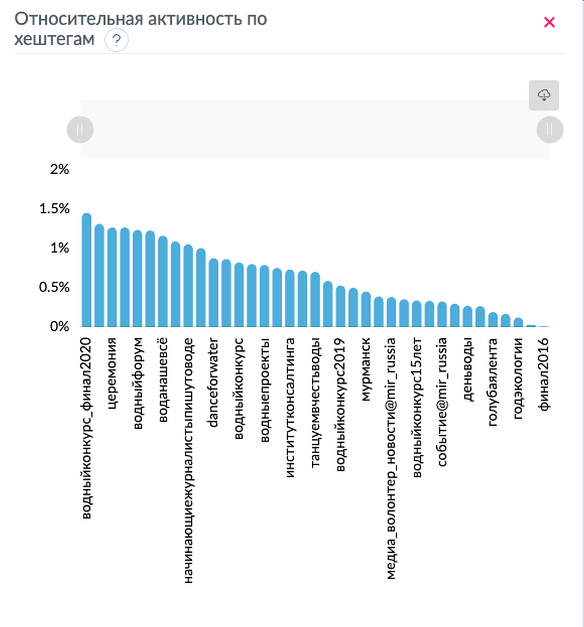
Task: Grab the right range slider handle
Action: [550, 130]
